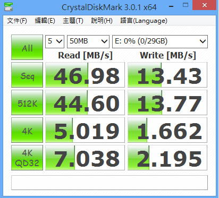This screenshot has width=219, height=198.
Task: Start the 512K benchmark test
Action: (x=27, y=102)
